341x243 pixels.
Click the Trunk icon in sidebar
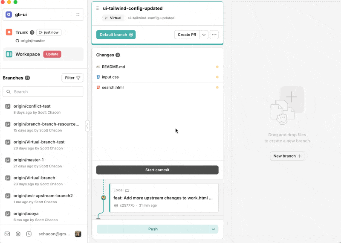[x=9, y=32]
